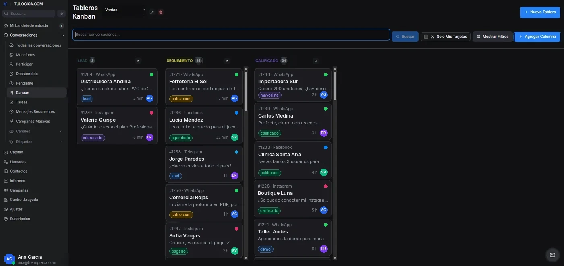Click the blue status dot on Jorge Paredes card
564x266 pixels.
click(x=236, y=152)
